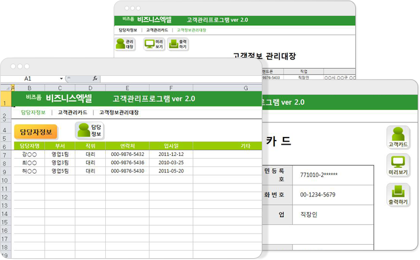Select the cell containing 허○○
The image size is (420, 260).
(x=29, y=171)
